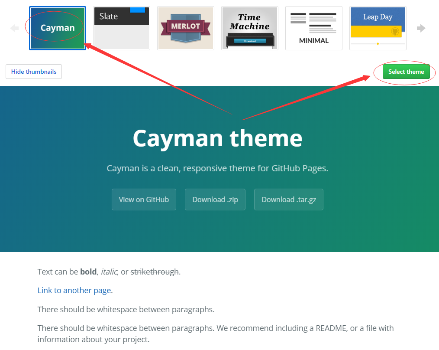Select the Cayman theme thumbnail
The image size is (439, 350).
tap(58, 28)
